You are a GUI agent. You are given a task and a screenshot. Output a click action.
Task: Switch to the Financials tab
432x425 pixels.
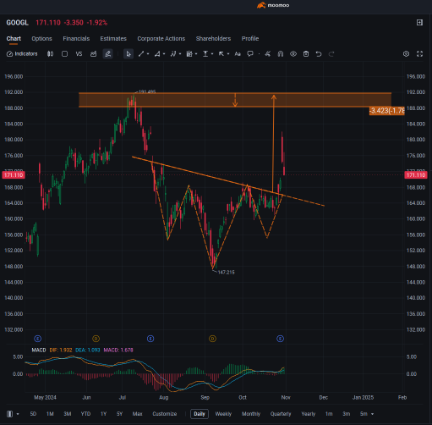tap(76, 39)
